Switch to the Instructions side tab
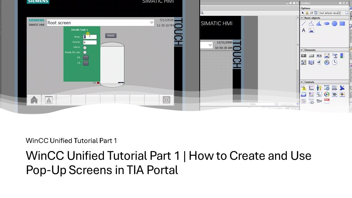352x198 pixels. pyautogui.click(x=351, y=75)
